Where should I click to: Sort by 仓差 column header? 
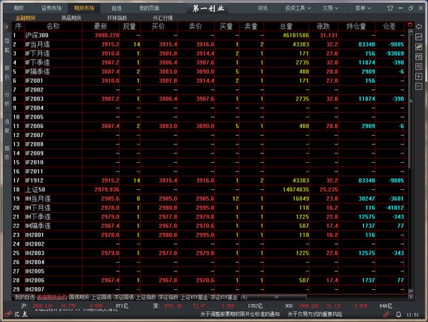coord(389,26)
